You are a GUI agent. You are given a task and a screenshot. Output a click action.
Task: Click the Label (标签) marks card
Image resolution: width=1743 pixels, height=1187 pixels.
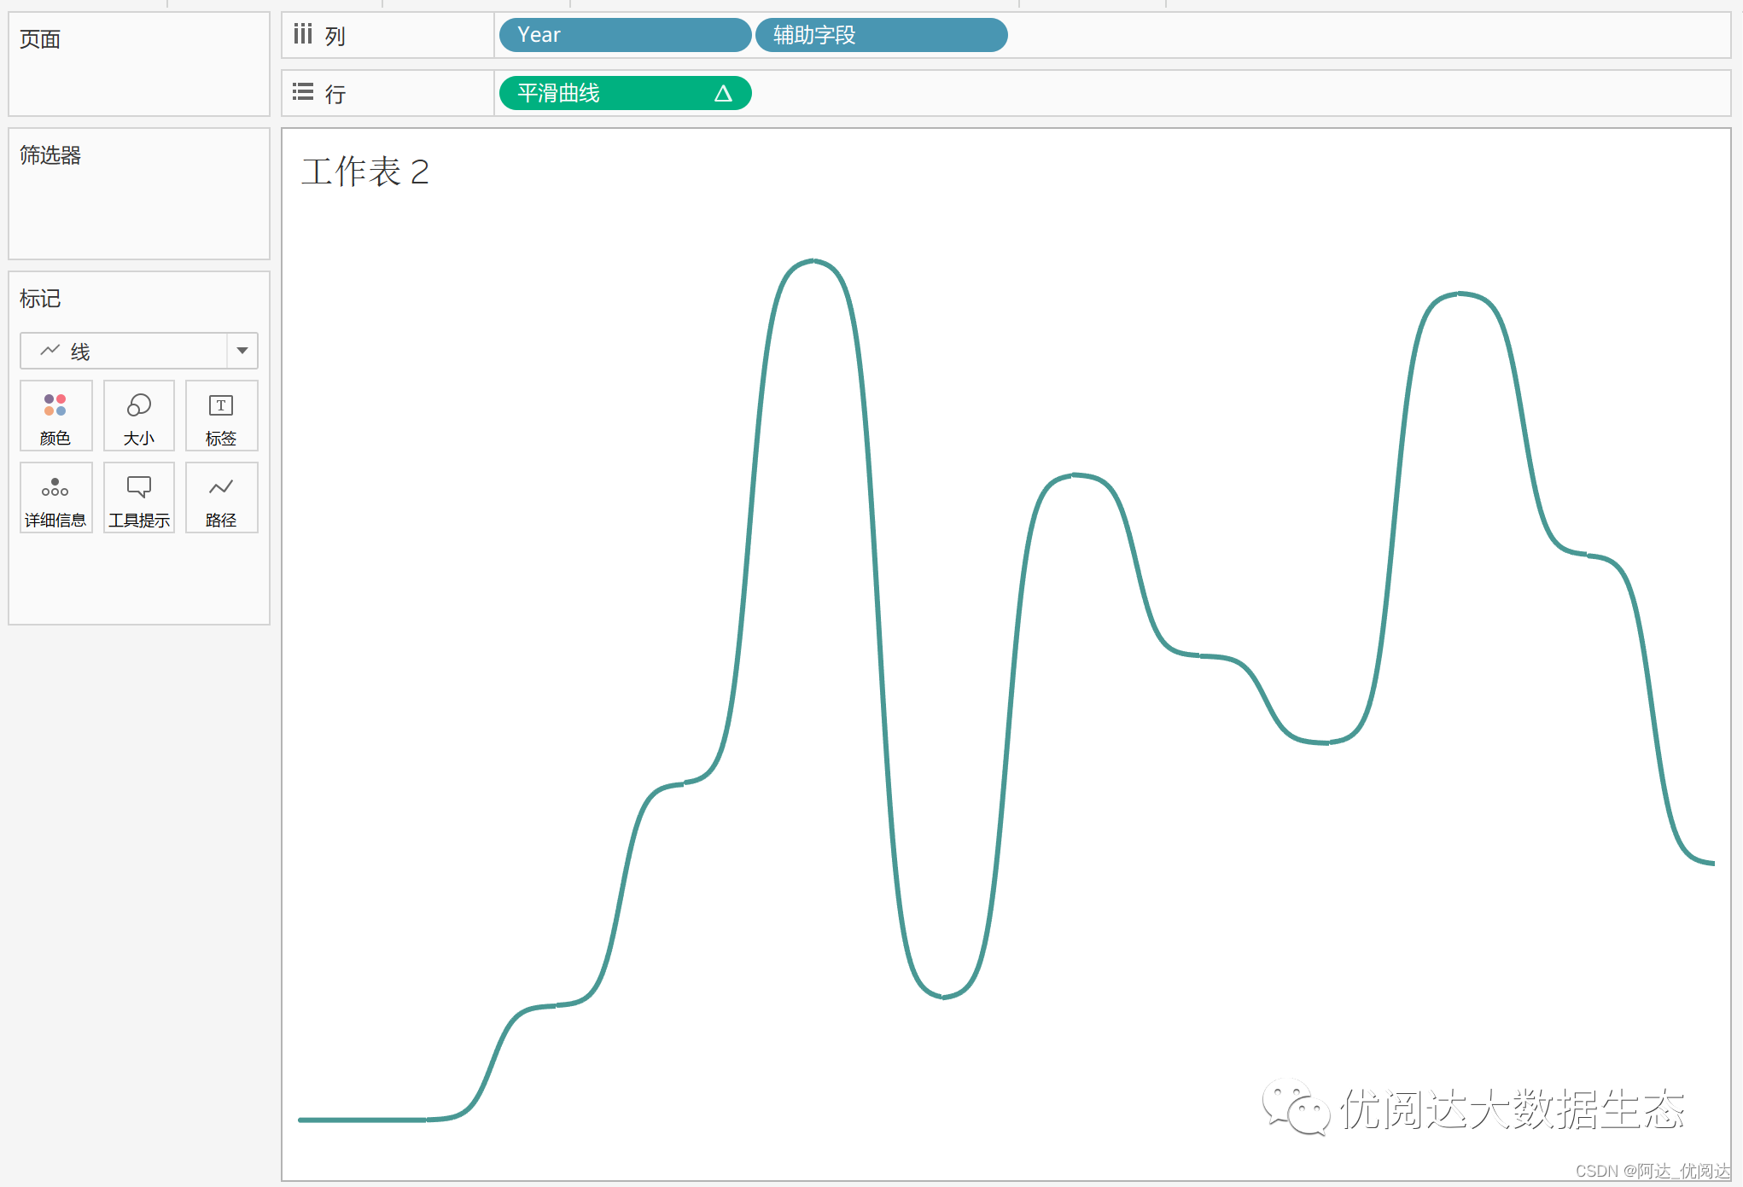pyautogui.click(x=221, y=416)
